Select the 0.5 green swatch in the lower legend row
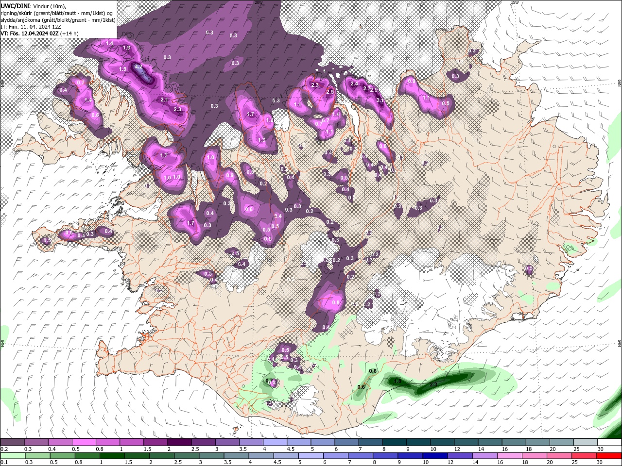622x466 pixels. [x=62, y=456]
